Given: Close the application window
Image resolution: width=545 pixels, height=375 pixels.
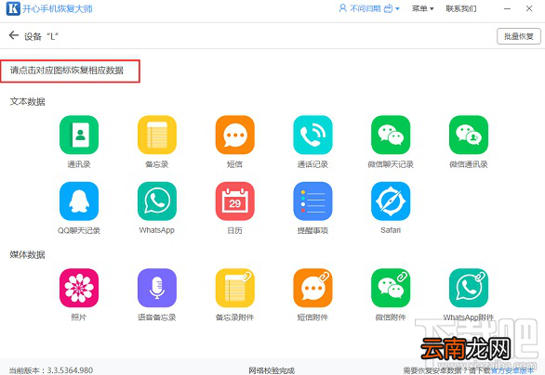Looking at the screenshot, I should (529, 8).
